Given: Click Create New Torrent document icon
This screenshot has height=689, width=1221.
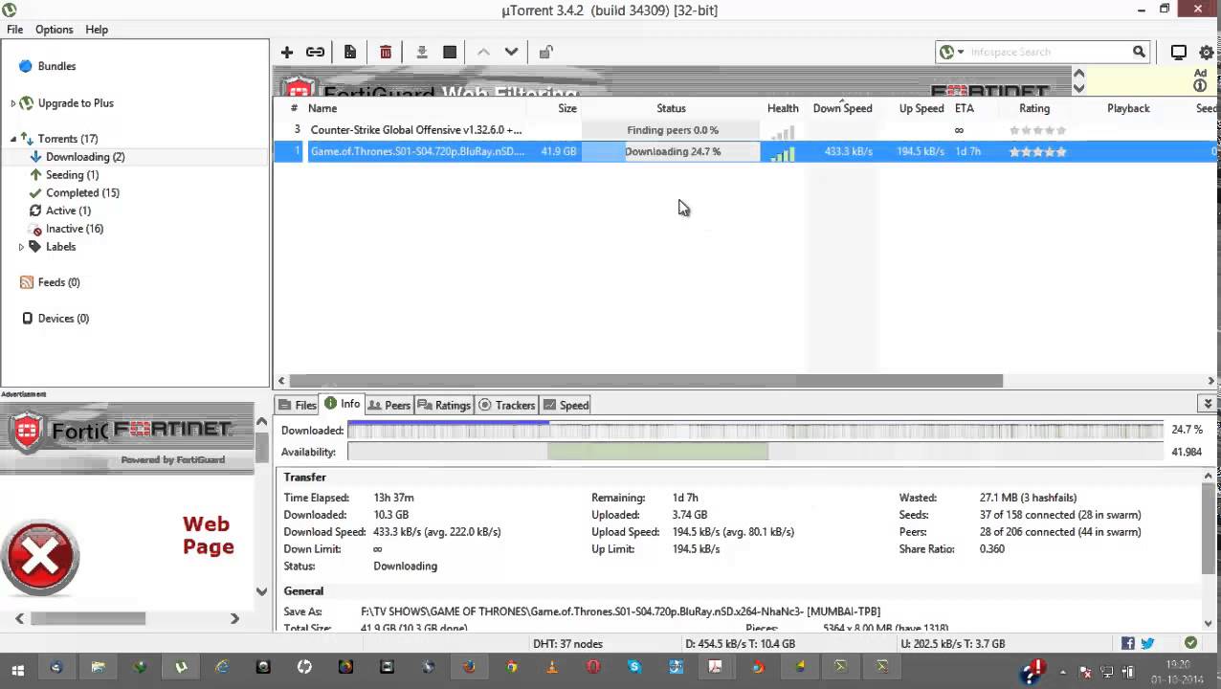Looking at the screenshot, I should [x=350, y=52].
